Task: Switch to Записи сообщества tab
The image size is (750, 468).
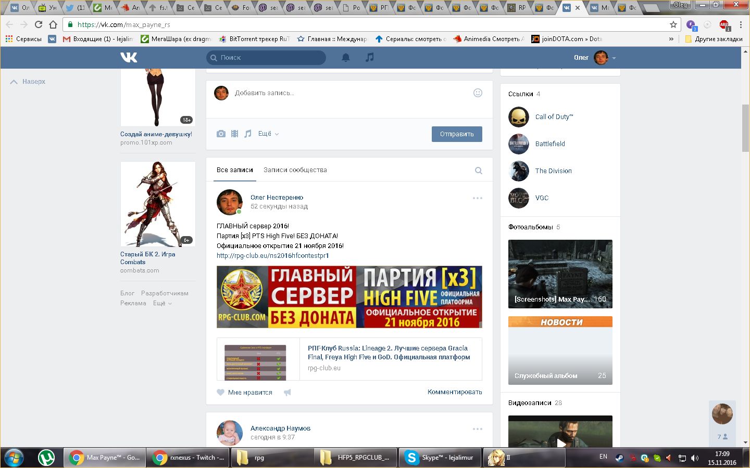Action: 295,170
